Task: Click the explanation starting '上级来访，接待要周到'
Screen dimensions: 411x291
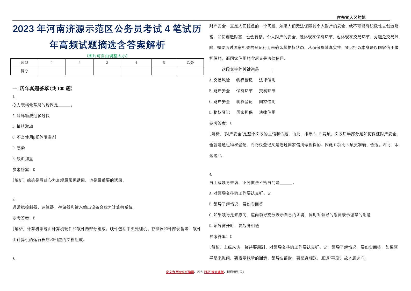Action: 304,253
